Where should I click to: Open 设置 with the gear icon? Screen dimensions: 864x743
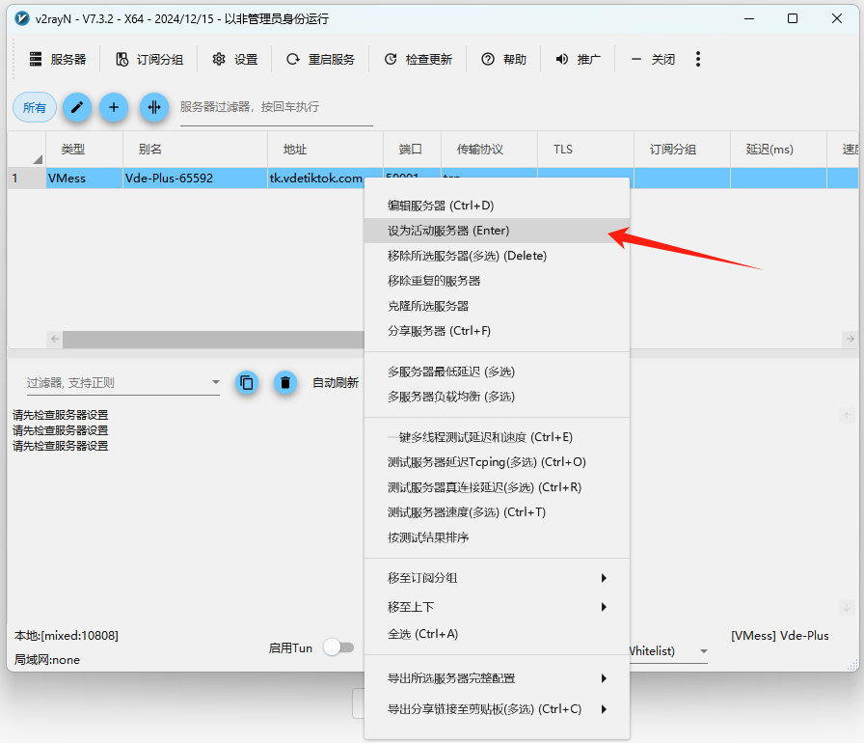pos(235,59)
